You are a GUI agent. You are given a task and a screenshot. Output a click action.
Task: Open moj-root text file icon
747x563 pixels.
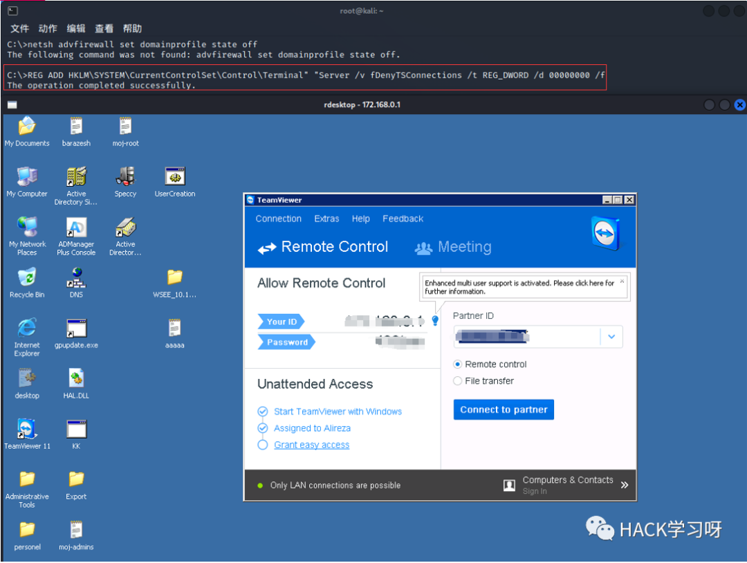coord(126,127)
